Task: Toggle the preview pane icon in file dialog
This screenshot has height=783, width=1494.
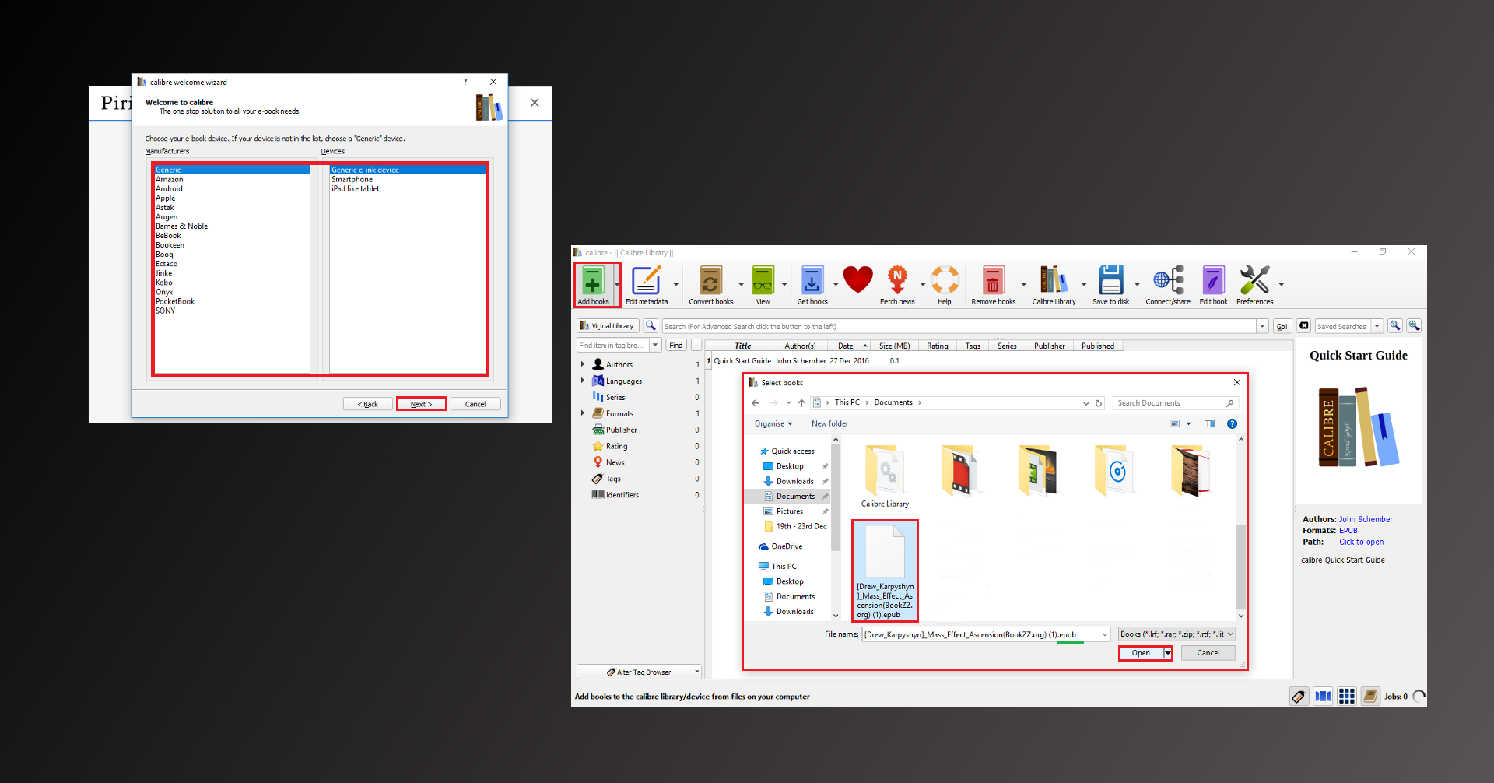Action: (1209, 423)
